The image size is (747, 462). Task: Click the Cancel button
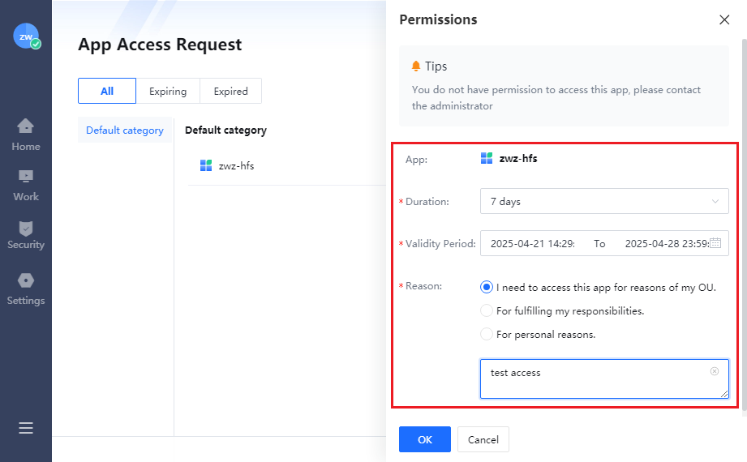(x=483, y=439)
